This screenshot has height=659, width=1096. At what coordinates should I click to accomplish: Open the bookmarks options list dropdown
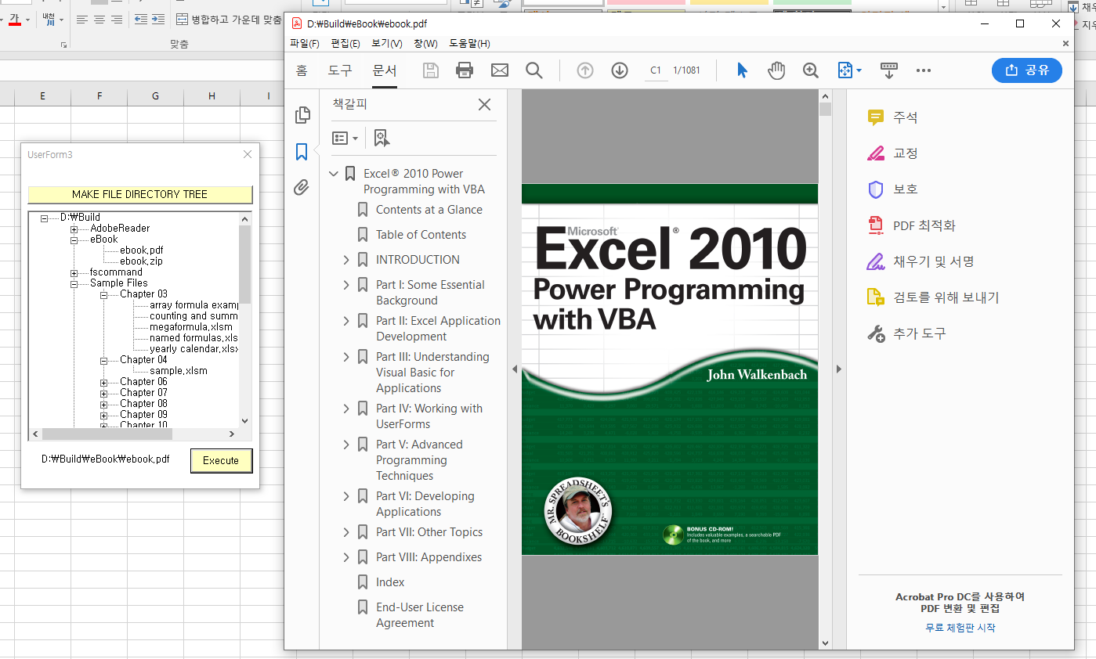pos(345,139)
